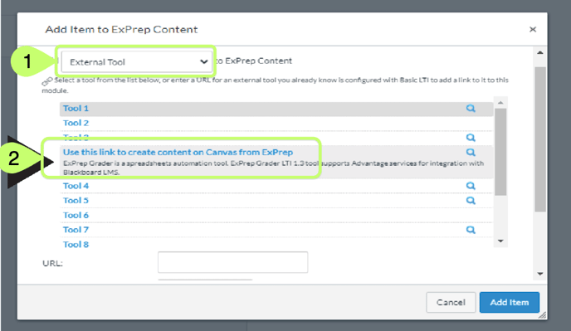571x331 pixels.
Task: Open the External Tool type dropdown
Action: (137, 62)
